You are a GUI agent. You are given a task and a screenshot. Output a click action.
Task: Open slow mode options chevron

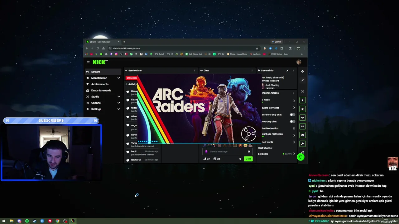pyautogui.click(x=294, y=101)
